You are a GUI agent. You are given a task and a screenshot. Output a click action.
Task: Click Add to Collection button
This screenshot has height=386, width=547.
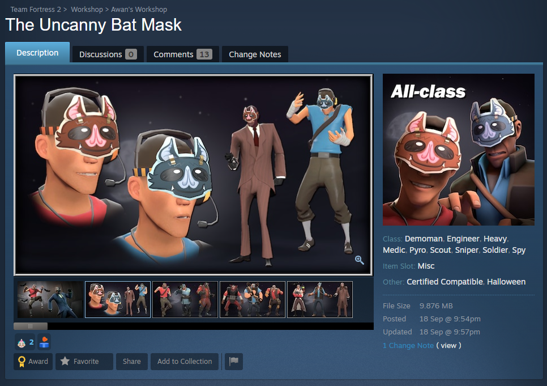click(185, 361)
